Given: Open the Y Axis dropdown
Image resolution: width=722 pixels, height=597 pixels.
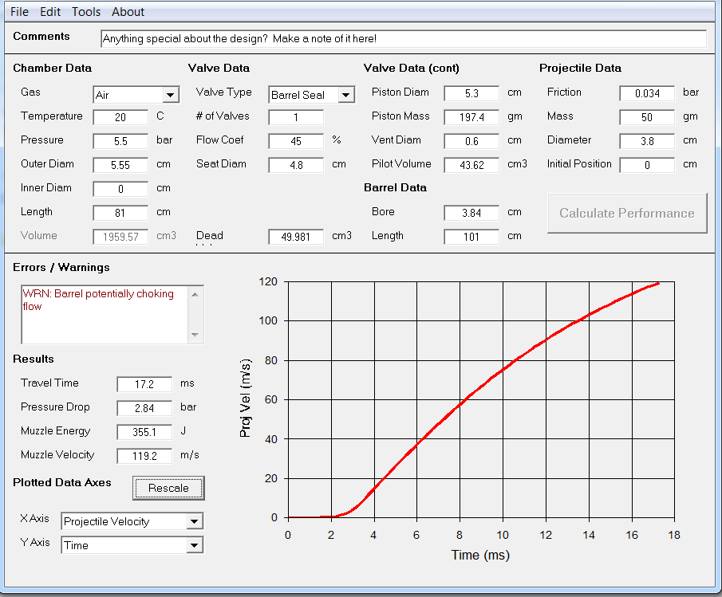Looking at the screenshot, I should point(194,545).
